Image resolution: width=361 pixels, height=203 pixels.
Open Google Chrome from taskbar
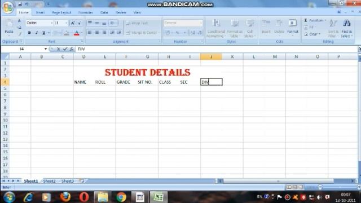tap(121, 197)
